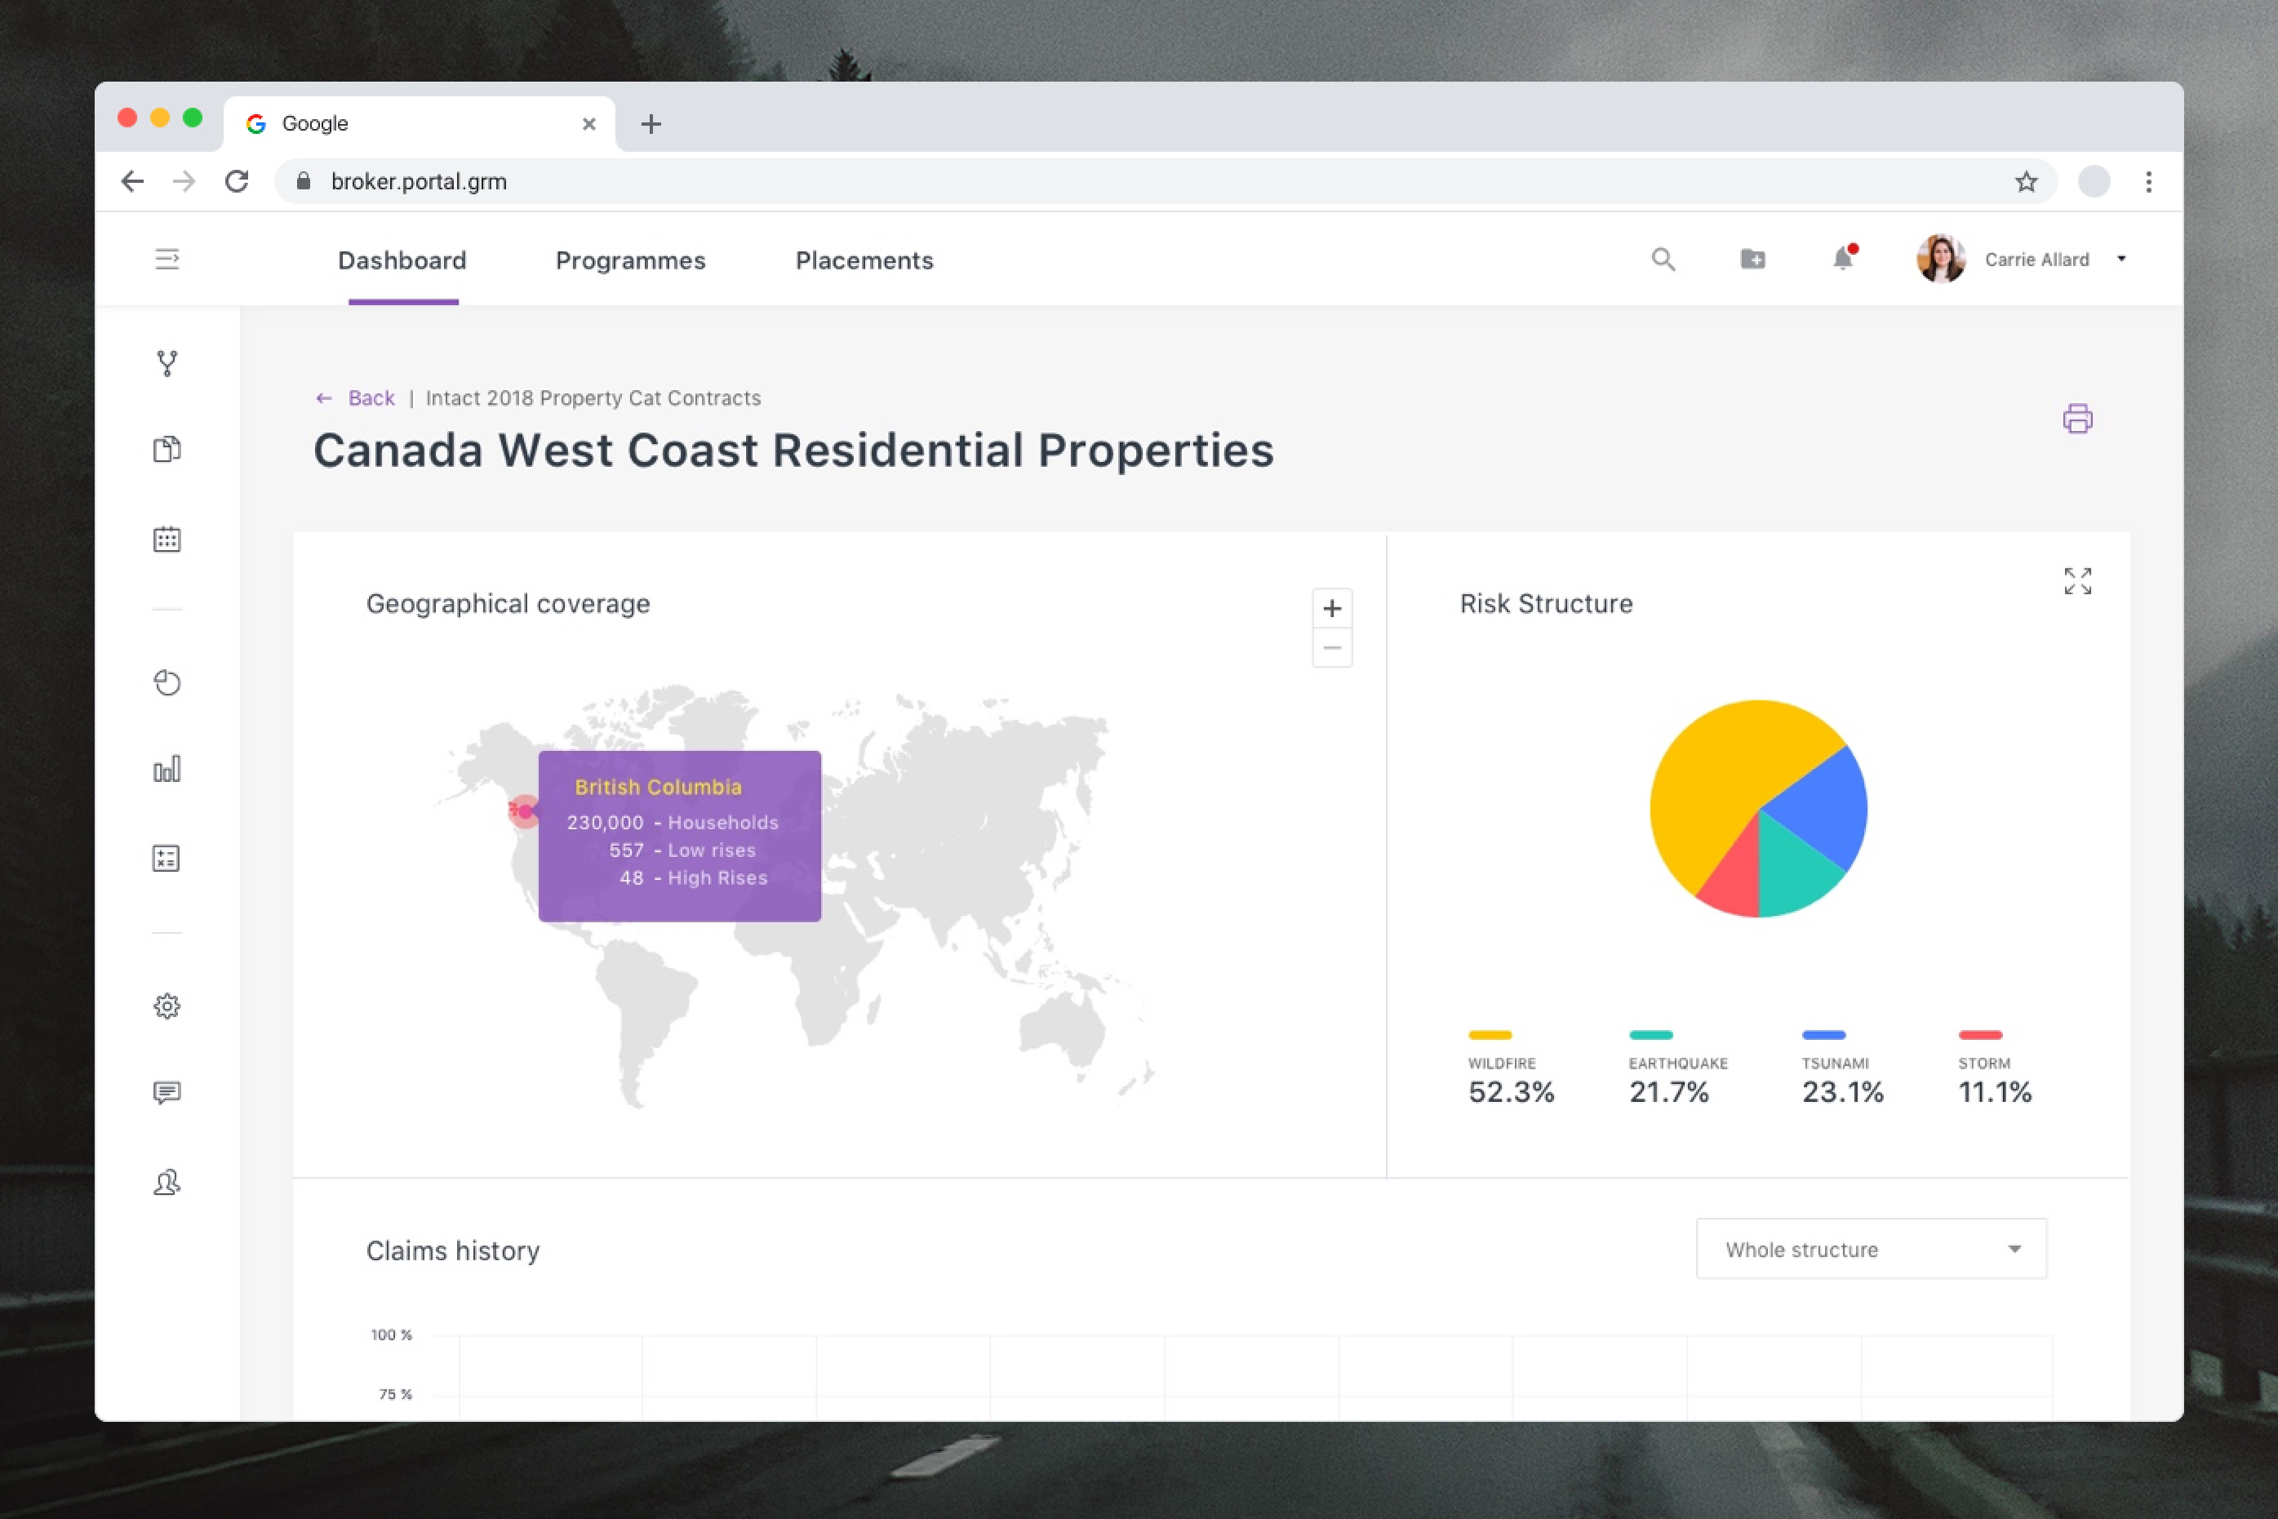Open the calculator sidebar icon
Image resolution: width=2278 pixels, height=1519 pixels.
click(167, 859)
